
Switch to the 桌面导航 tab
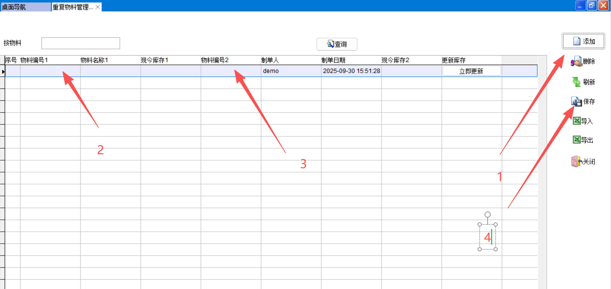pyautogui.click(x=25, y=7)
